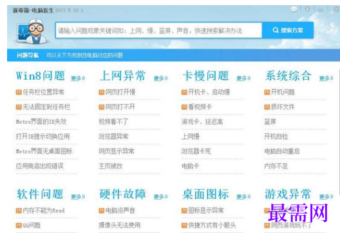
Task: Open 更多 next to 系统综合
Action: point(326,79)
